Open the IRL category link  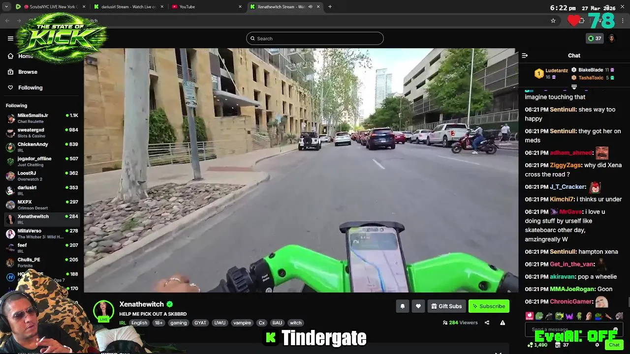click(123, 323)
